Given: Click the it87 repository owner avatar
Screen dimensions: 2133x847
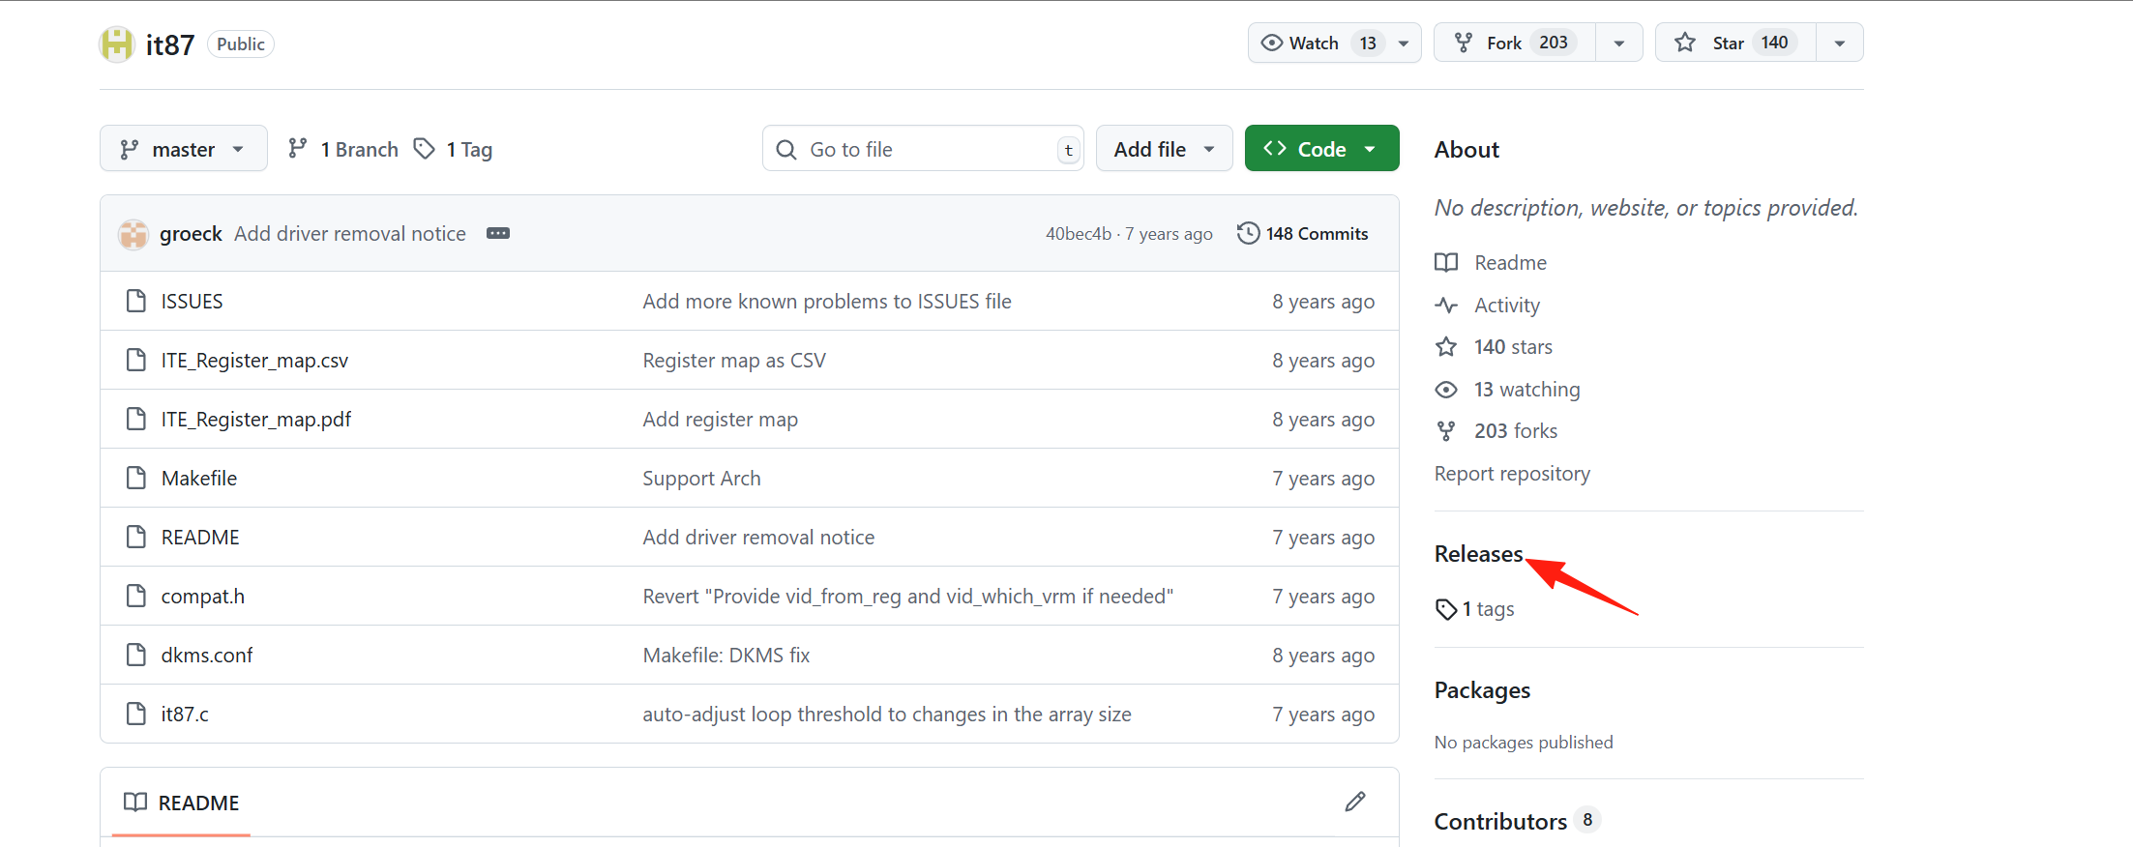Looking at the screenshot, I should (117, 44).
